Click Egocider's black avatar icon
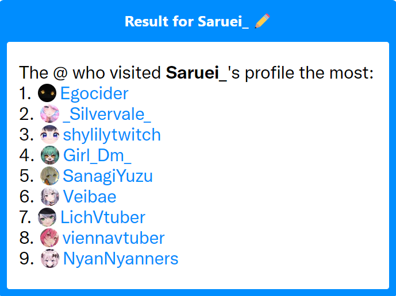396x296 pixels. (47, 93)
